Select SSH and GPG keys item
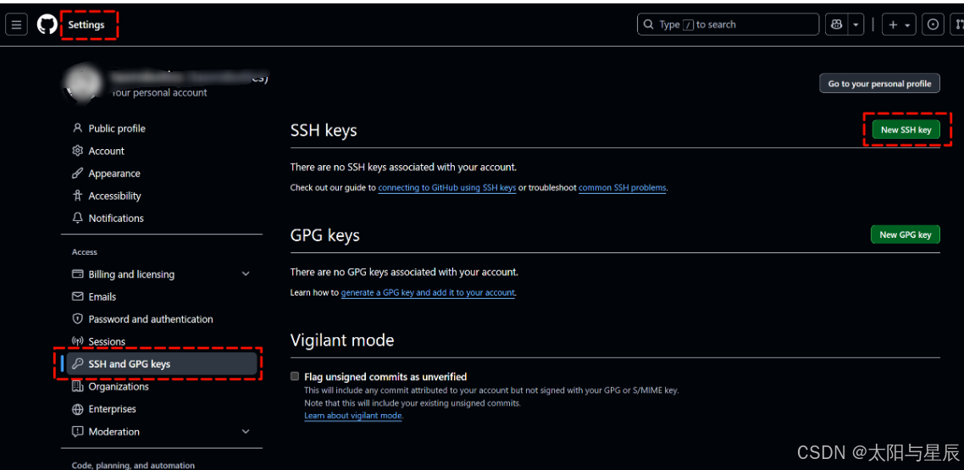 click(161, 363)
